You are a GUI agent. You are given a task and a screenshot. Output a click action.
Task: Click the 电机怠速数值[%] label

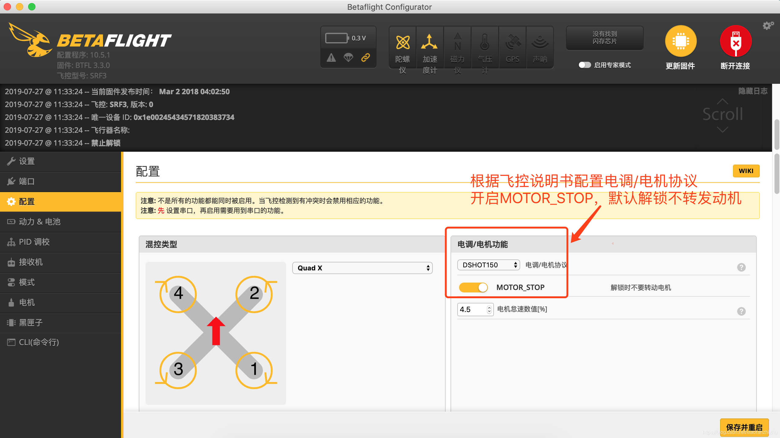[x=522, y=309]
